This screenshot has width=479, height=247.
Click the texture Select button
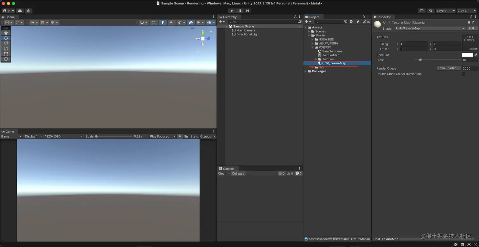(x=473, y=49)
